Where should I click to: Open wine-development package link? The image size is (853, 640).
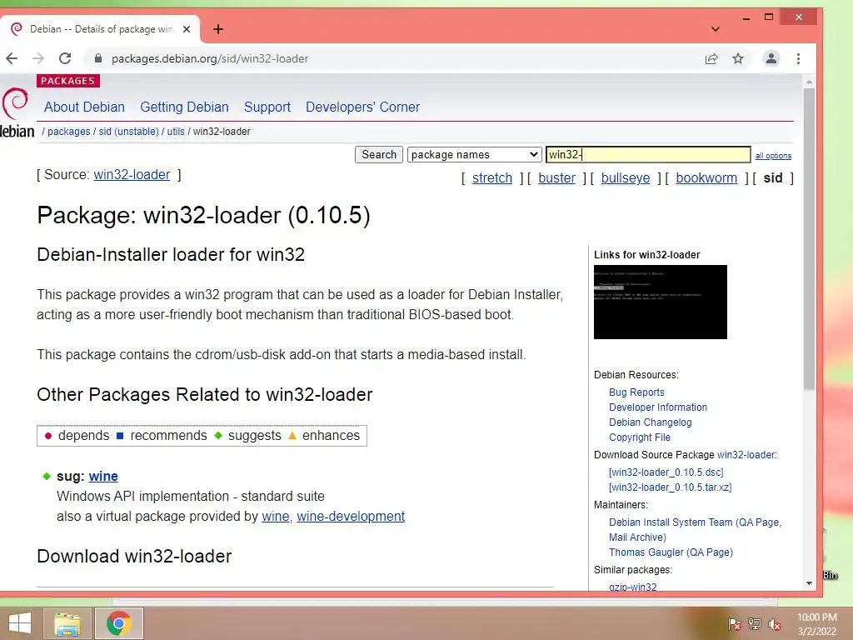pyautogui.click(x=351, y=517)
